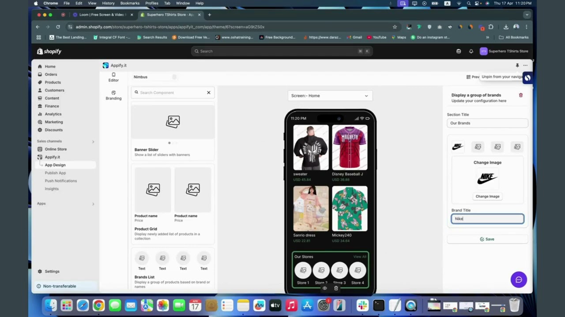Open the three-dots app menu
Screen dimensions: 565x317
pos(525,66)
